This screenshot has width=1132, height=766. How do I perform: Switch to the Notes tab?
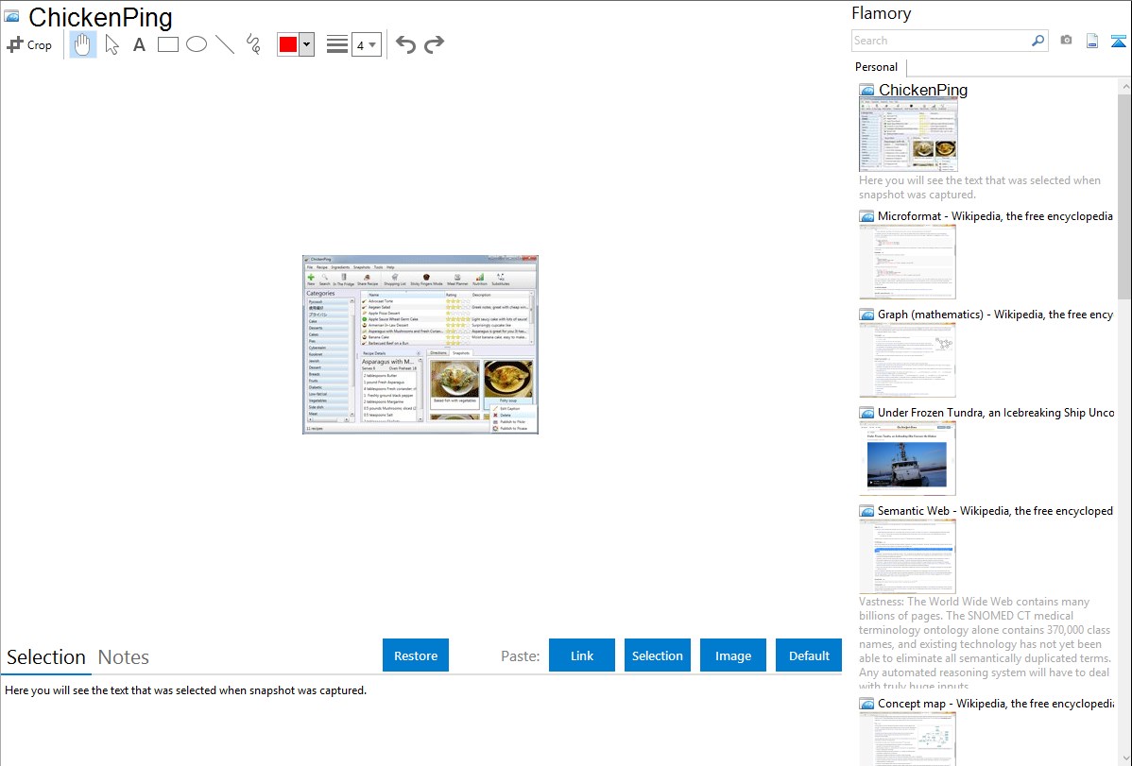124,657
